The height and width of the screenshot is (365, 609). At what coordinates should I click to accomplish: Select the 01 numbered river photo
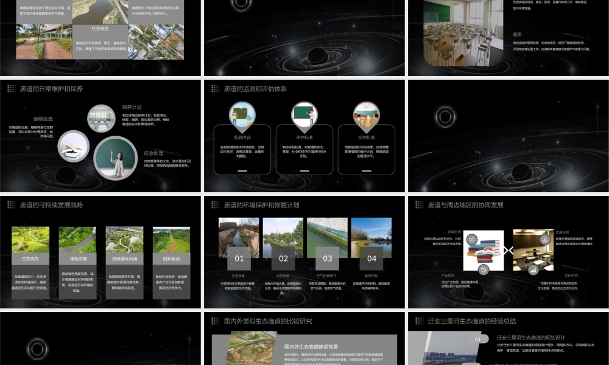[239, 238]
